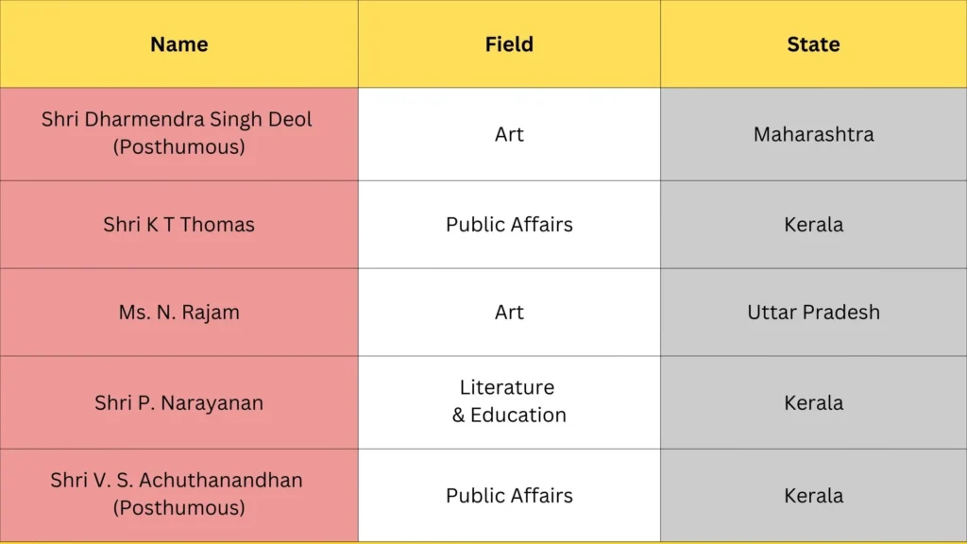The height and width of the screenshot is (544, 967).
Task: Click Public Affairs in the Achuthanandhan row
Action: [509, 495]
